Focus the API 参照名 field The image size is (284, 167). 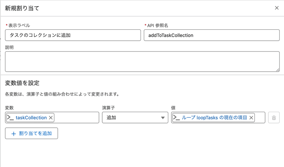[x=212, y=35]
